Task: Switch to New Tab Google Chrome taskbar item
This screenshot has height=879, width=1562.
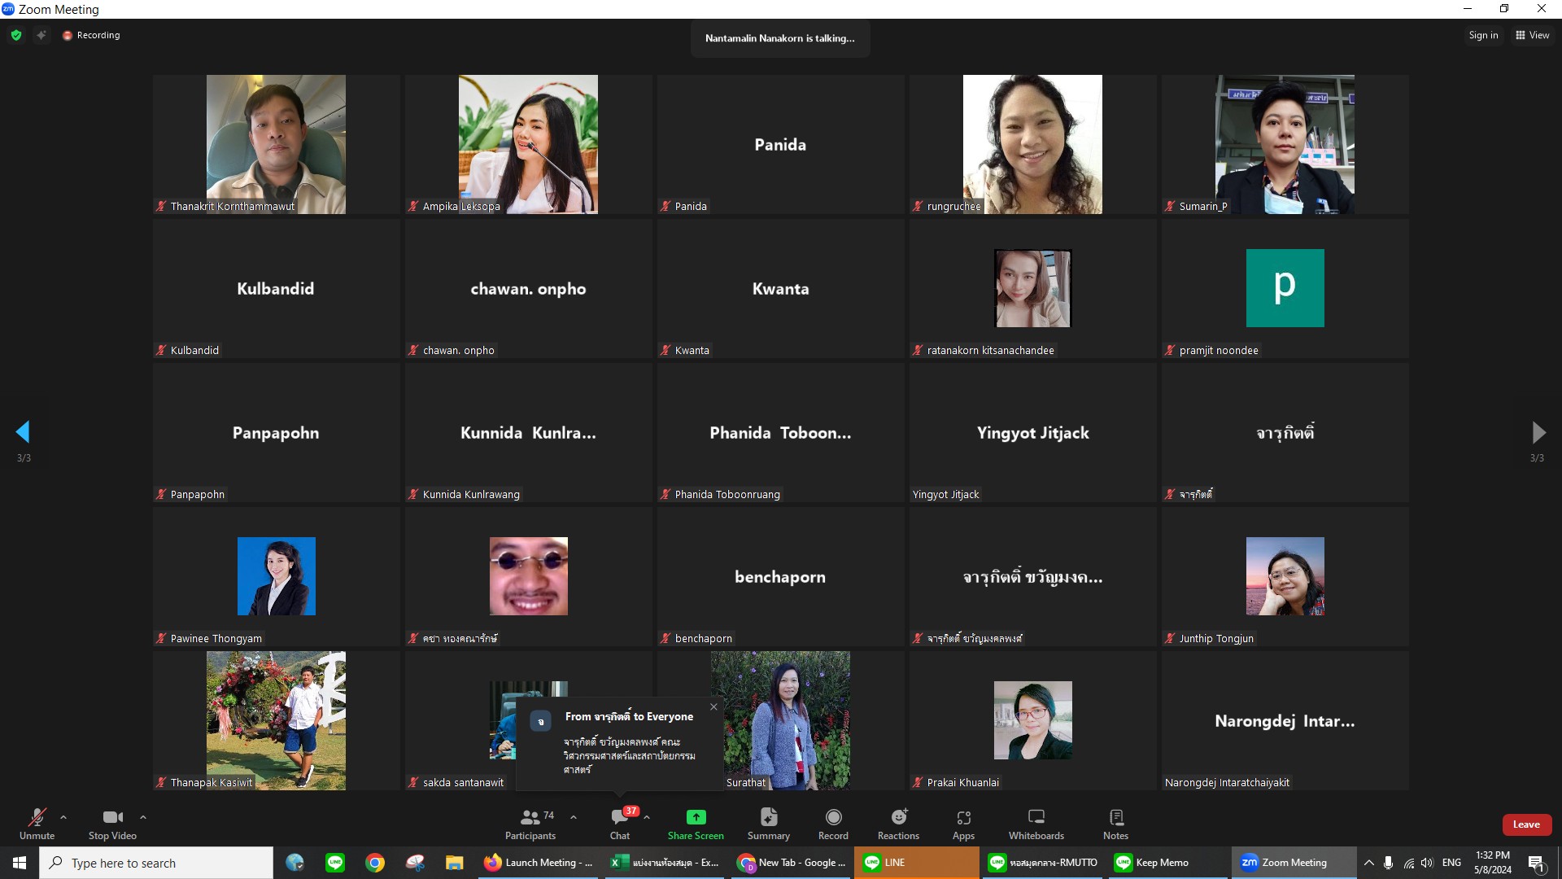Action: pyautogui.click(x=792, y=863)
